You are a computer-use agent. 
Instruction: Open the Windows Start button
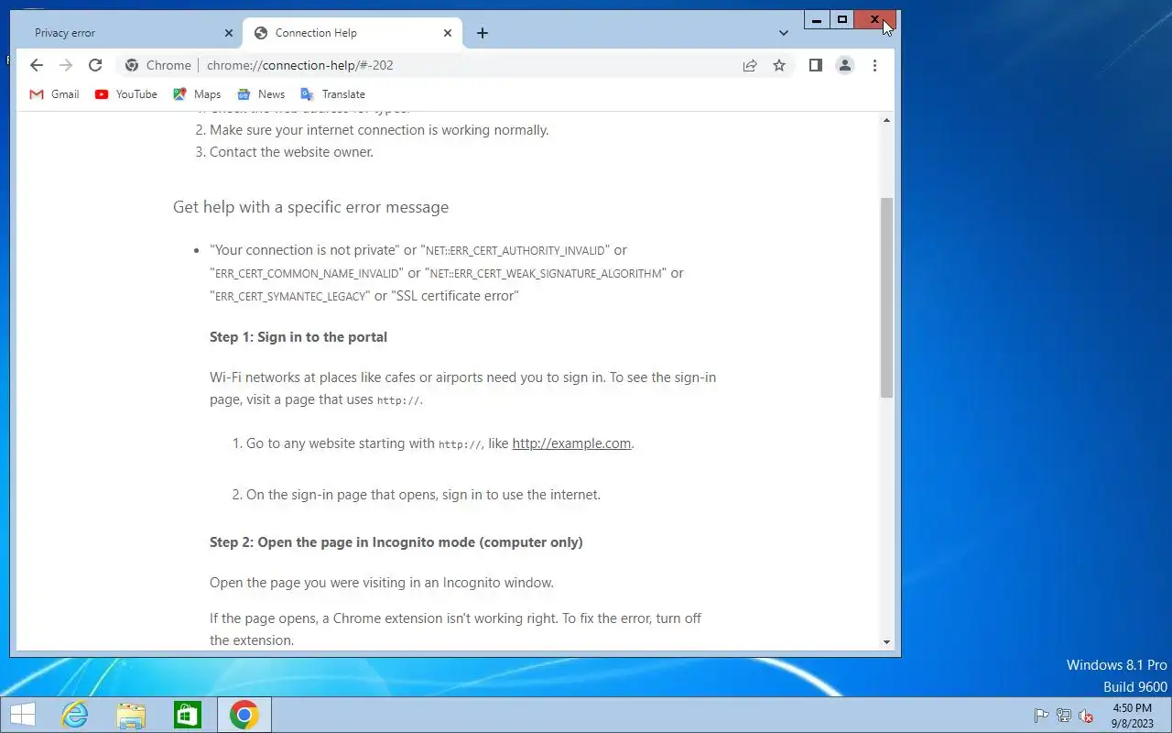pyautogui.click(x=23, y=715)
